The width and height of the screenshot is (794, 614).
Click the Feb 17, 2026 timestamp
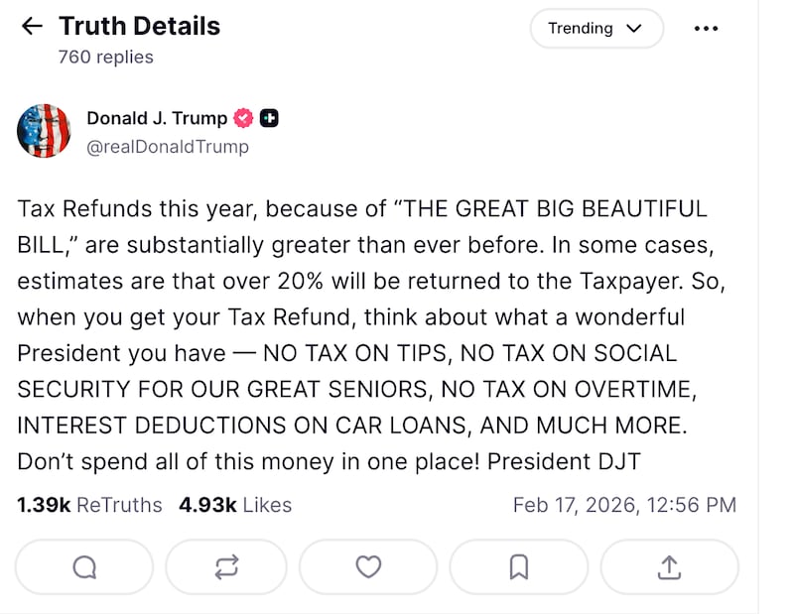tap(624, 505)
